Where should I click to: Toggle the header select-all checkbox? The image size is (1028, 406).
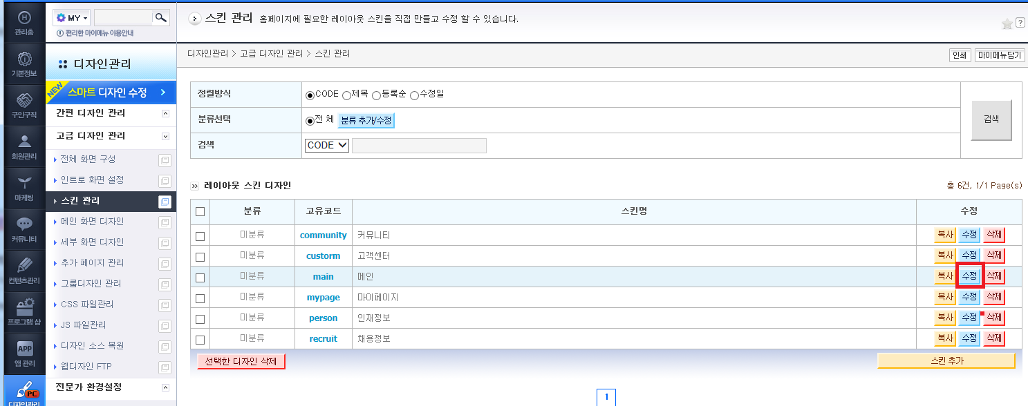click(x=200, y=212)
